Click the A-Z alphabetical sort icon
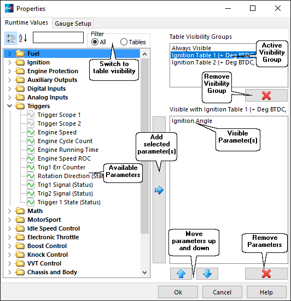This screenshot has width=291, height=301. (23, 38)
